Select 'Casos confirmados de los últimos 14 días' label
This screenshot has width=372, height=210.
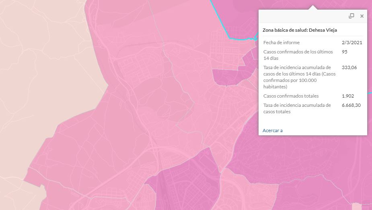(298, 55)
